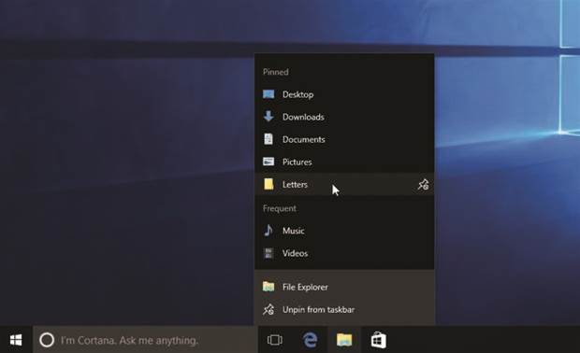580x353 pixels.
Task: Click the Documents page icon
Action: click(x=268, y=139)
